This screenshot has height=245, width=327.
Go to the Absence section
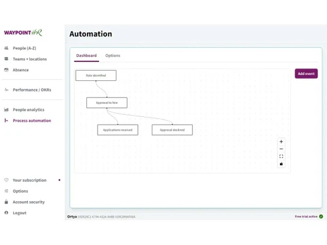tap(21, 70)
